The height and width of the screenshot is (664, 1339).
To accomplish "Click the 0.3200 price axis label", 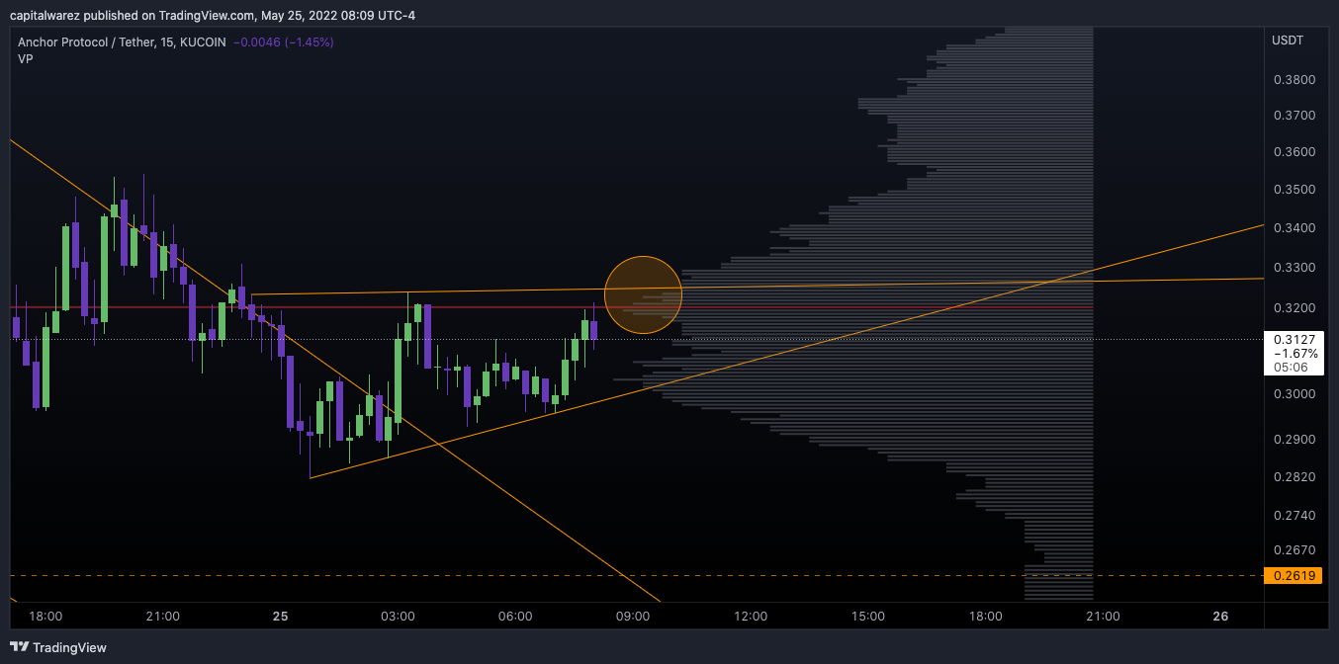I will pos(1294,308).
